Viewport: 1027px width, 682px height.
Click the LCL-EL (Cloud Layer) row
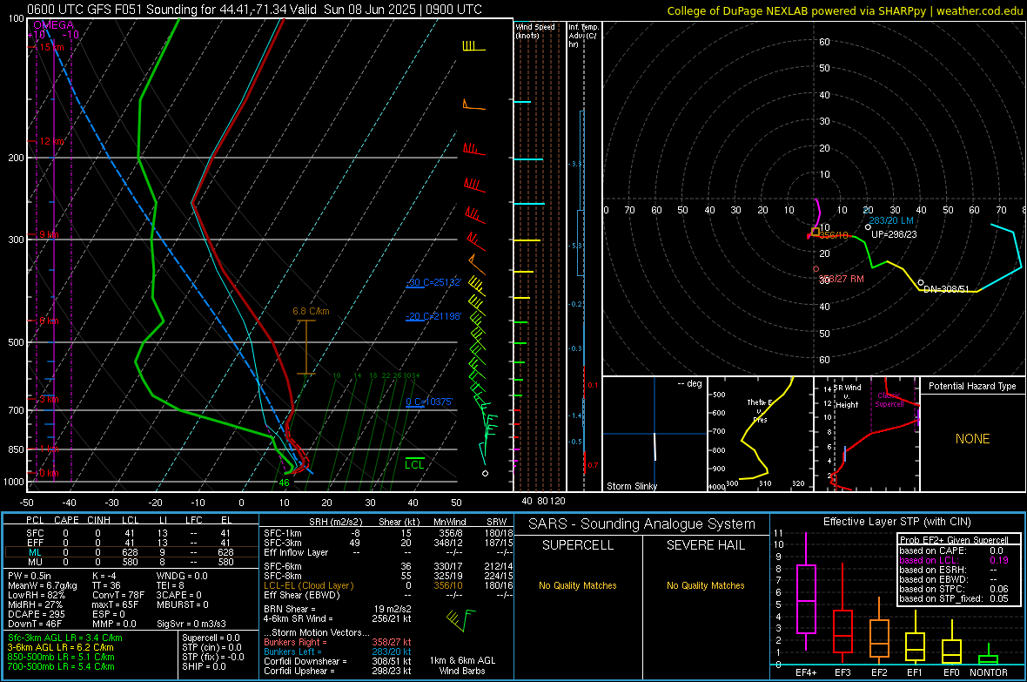click(x=388, y=585)
